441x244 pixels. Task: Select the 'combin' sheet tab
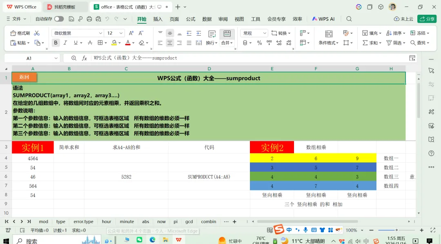point(208,222)
